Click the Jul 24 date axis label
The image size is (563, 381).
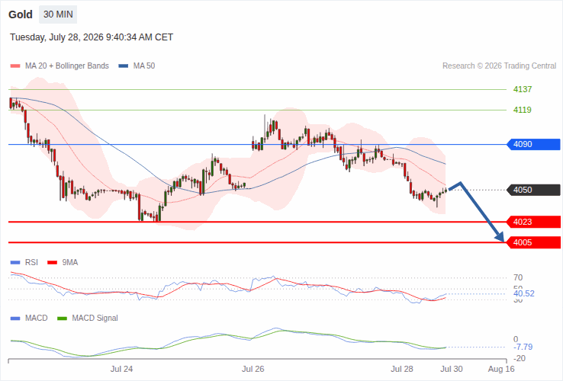121,369
